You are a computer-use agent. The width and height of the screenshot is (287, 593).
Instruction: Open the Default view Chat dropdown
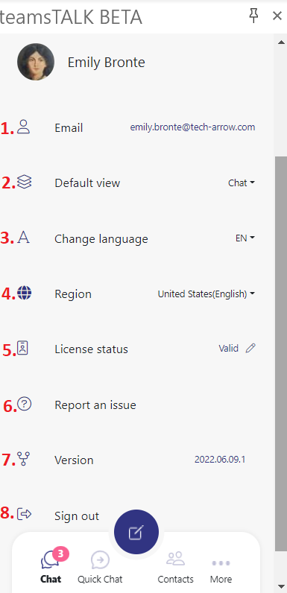[242, 183]
